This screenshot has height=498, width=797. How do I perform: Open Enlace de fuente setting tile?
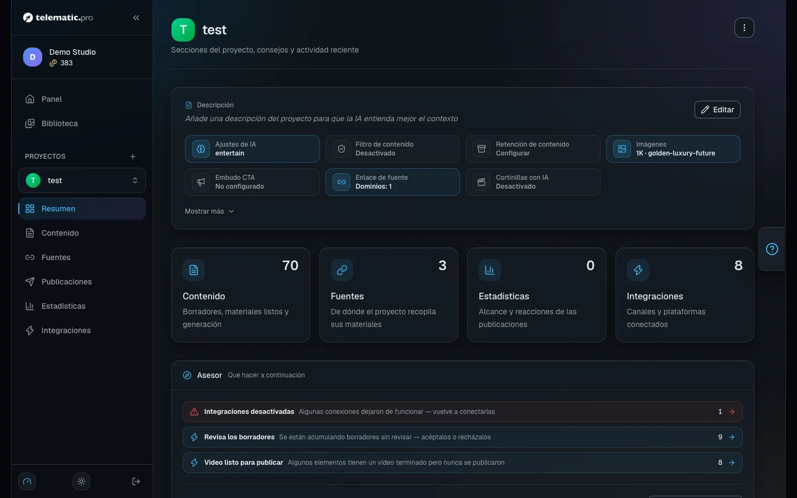[x=392, y=182]
